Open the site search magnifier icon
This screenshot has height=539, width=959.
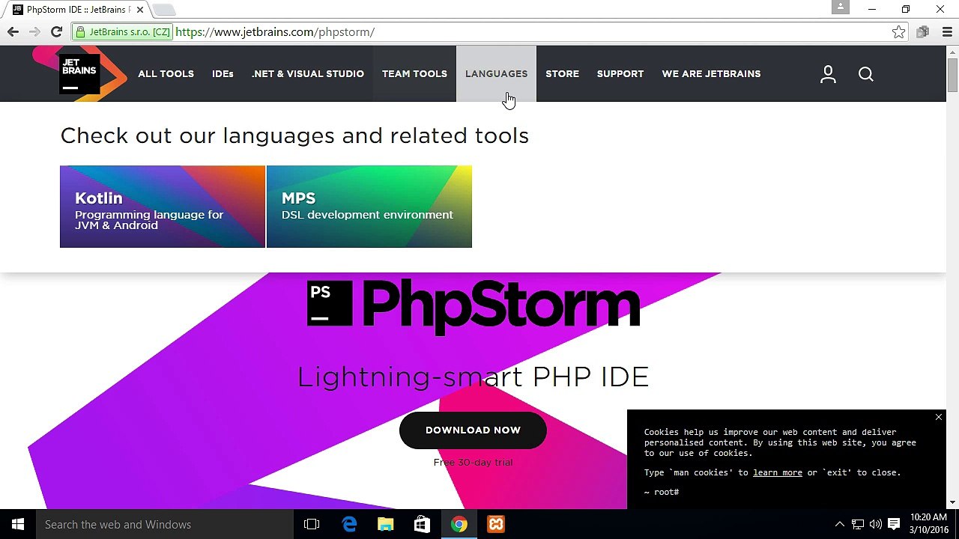pos(866,74)
